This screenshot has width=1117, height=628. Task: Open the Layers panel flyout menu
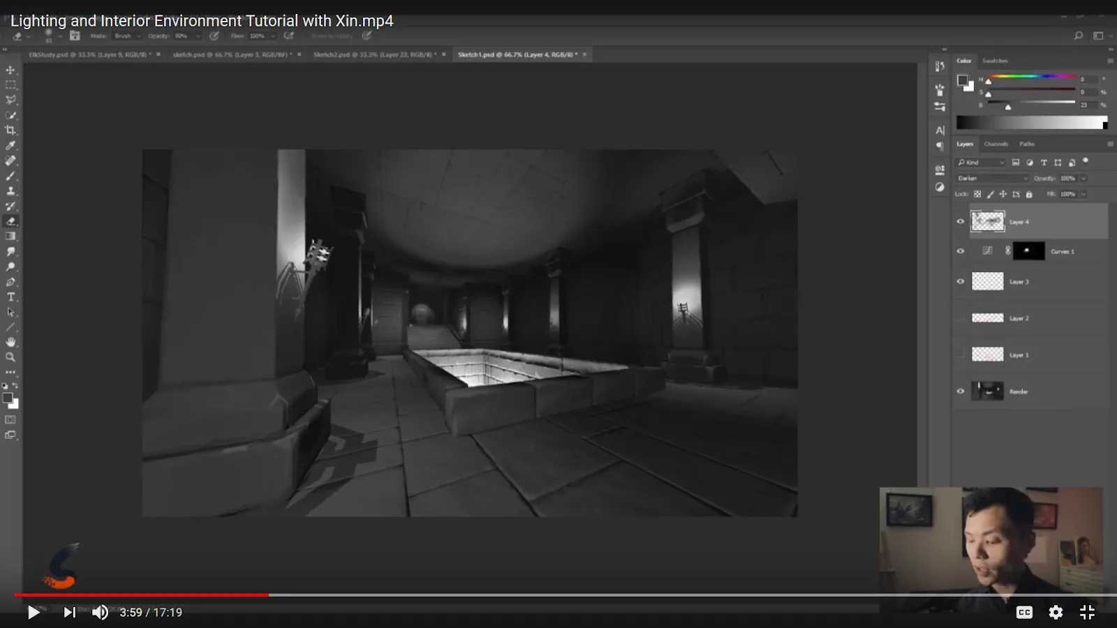tap(1110, 144)
